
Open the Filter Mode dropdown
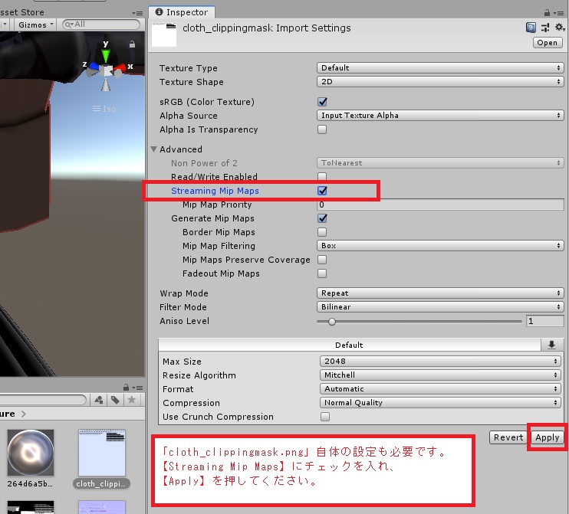click(x=440, y=306)
